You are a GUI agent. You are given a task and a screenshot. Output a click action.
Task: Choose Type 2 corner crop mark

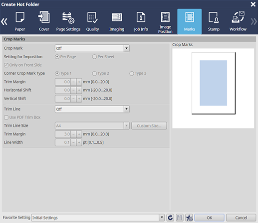(94, 73)
